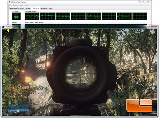Maximize the Windows Task Manager window
159x118 pixels.
click(x=143, y=1)
